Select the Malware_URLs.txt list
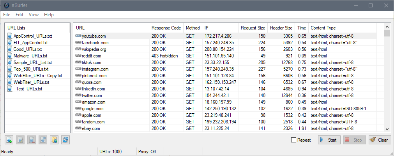This screenshot has height=156, width=394. (x=27, y=56)
